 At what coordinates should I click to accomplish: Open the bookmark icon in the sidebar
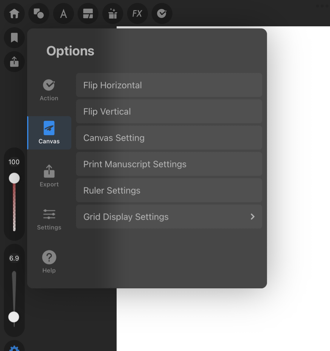point(14,37)
